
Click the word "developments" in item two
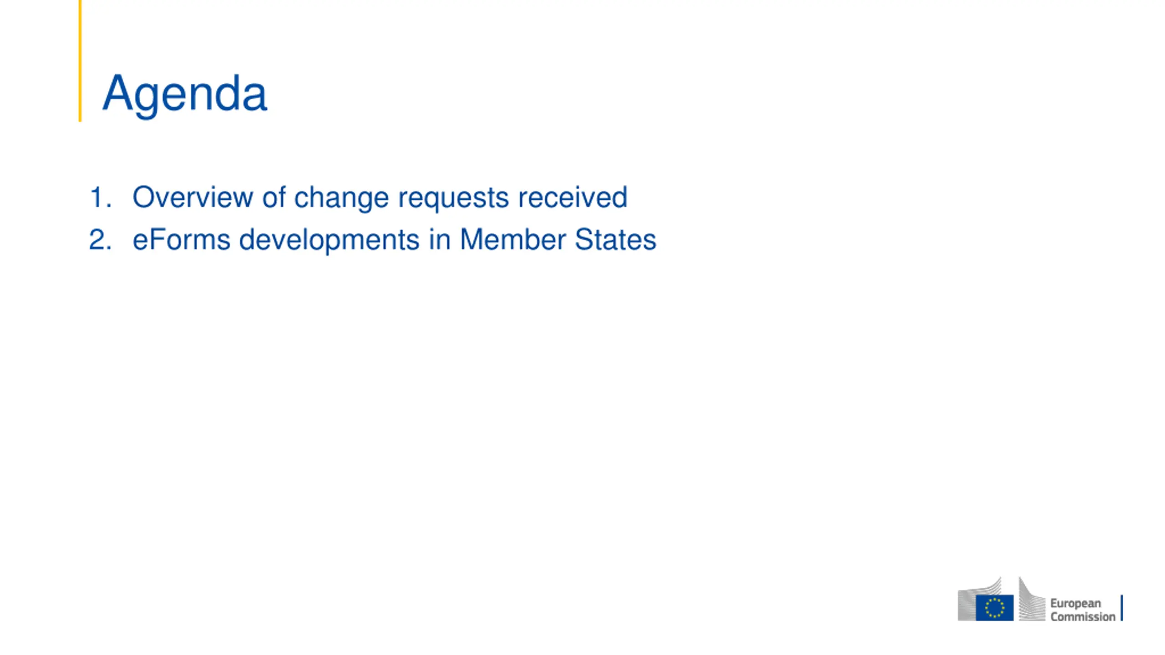[329, 241]
